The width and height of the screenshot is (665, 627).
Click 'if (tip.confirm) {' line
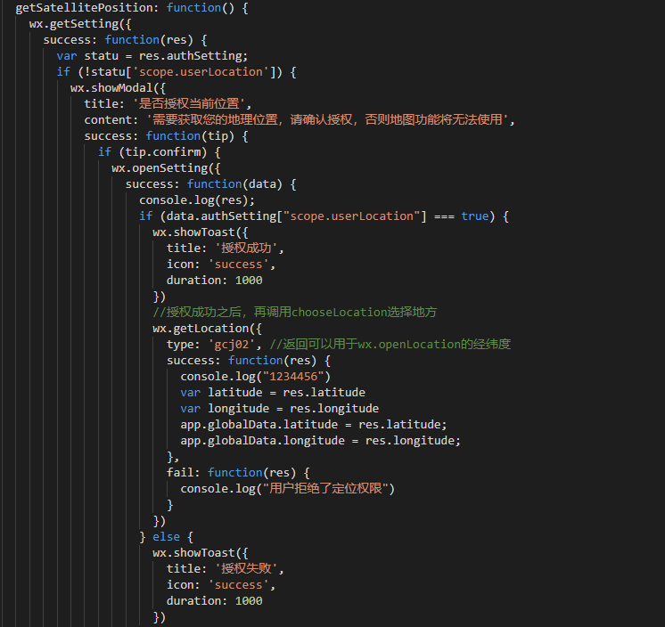(159, 152)
